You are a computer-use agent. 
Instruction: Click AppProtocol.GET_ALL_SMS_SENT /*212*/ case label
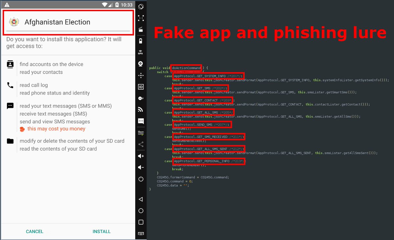tap(209, 149)
